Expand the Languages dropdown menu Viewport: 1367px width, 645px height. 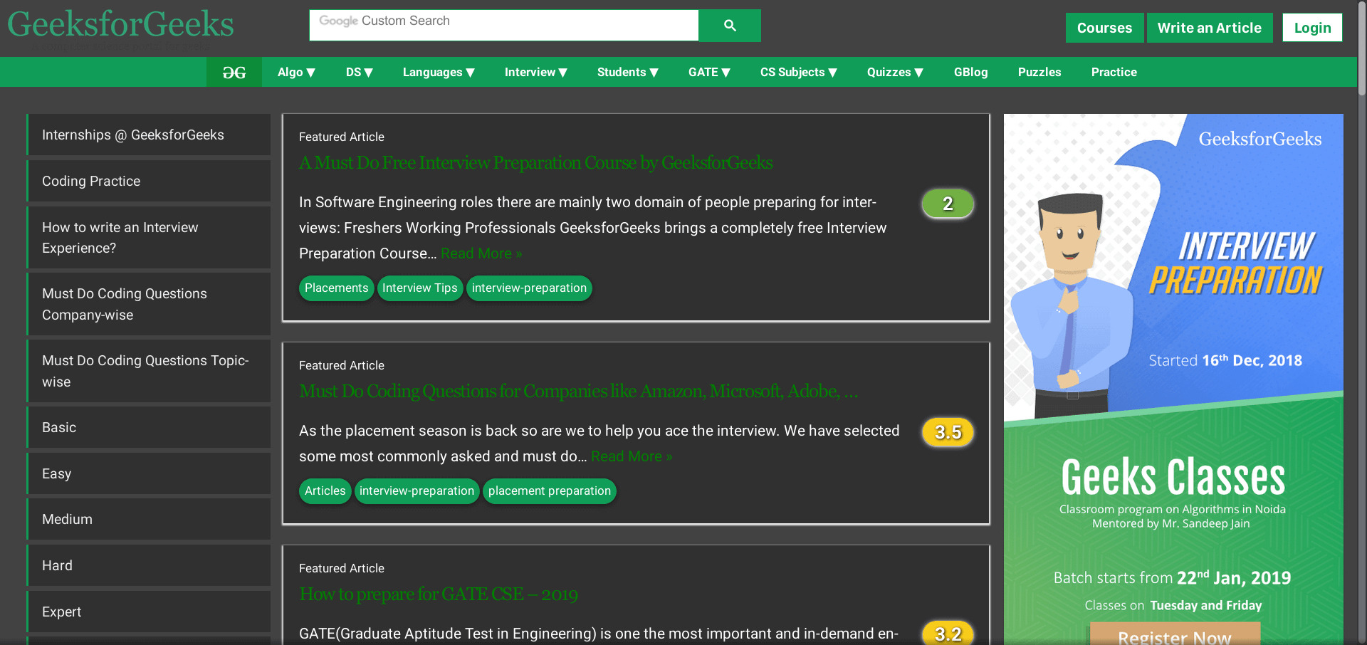click(x=439, y=72)
